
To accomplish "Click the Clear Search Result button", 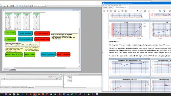I will click(x=54, y=77).
